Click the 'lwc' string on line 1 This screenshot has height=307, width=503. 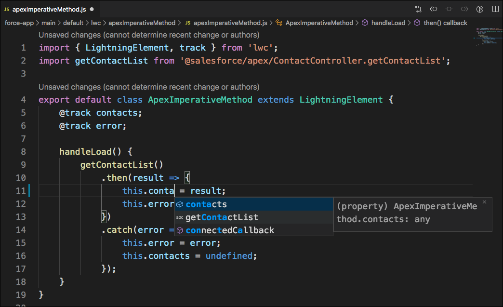(x=260, y=48)
